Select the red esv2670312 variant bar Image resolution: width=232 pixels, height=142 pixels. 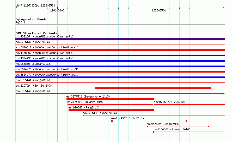point(120,50)
